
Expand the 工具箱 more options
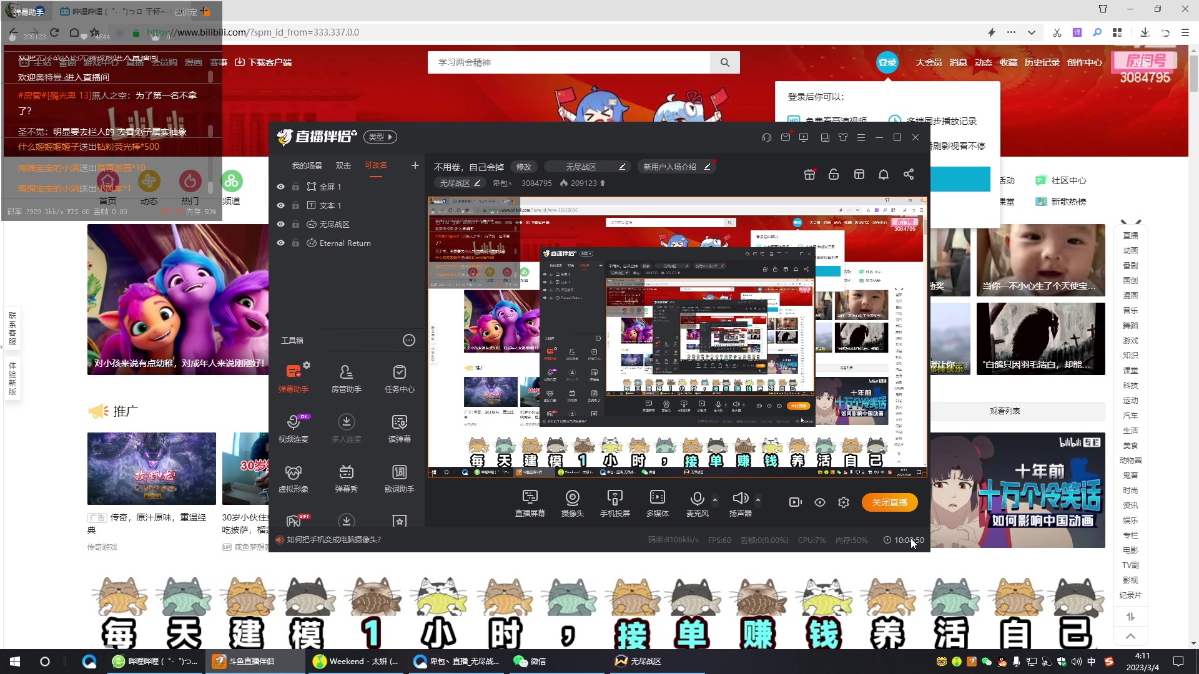(409, 340)
